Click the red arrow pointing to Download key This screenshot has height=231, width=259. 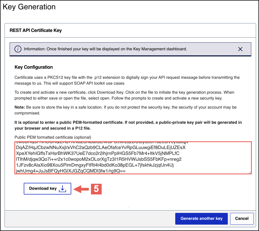pos(81,189)
